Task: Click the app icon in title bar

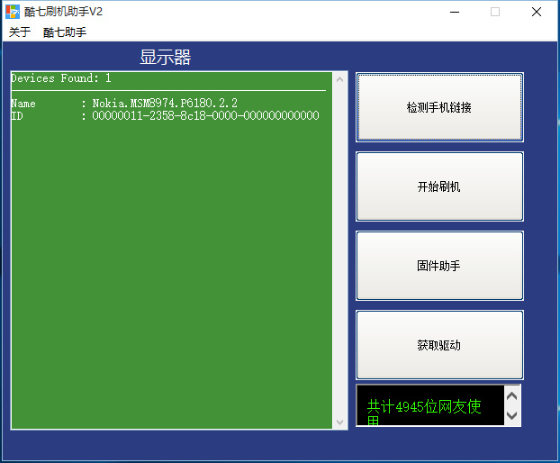Action: 13,12
